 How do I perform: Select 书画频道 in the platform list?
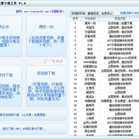(x=90, y=101)
